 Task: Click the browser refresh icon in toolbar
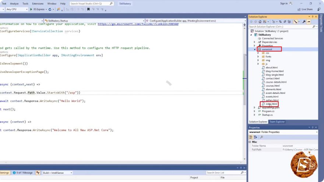(50, 9)
